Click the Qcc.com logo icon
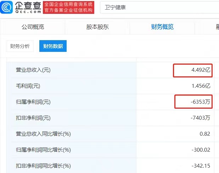The image size is (219, 173). click(7, 7)
